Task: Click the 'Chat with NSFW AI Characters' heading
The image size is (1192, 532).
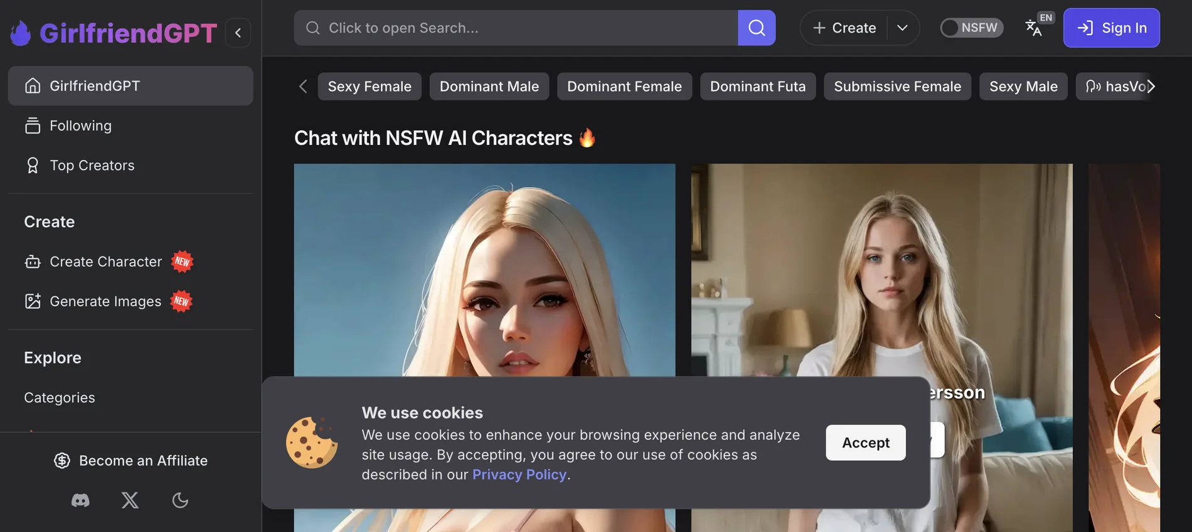Action: pos(434,138)
